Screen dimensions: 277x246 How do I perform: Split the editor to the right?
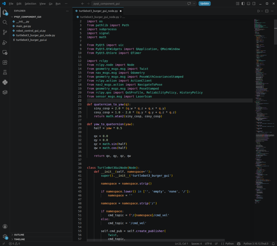pyautogui.click(x=267, y=11)
